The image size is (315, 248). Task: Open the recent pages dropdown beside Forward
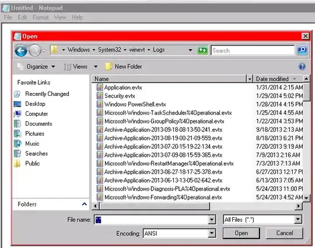click(x=44, y=50)
